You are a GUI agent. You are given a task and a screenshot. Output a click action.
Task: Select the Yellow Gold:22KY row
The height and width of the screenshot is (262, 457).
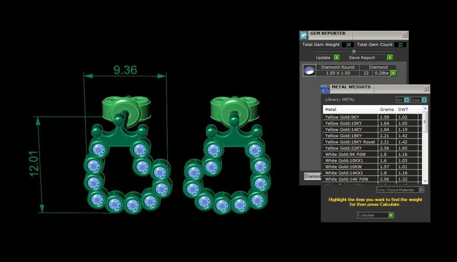373,148
